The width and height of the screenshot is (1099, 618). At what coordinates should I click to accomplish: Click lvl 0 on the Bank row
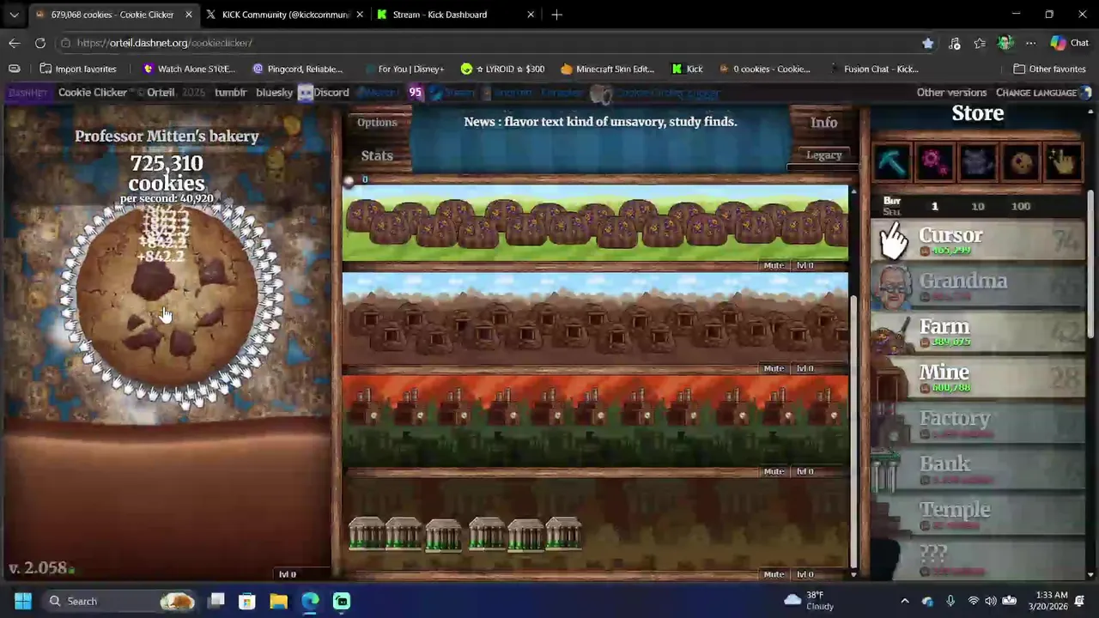805,574
